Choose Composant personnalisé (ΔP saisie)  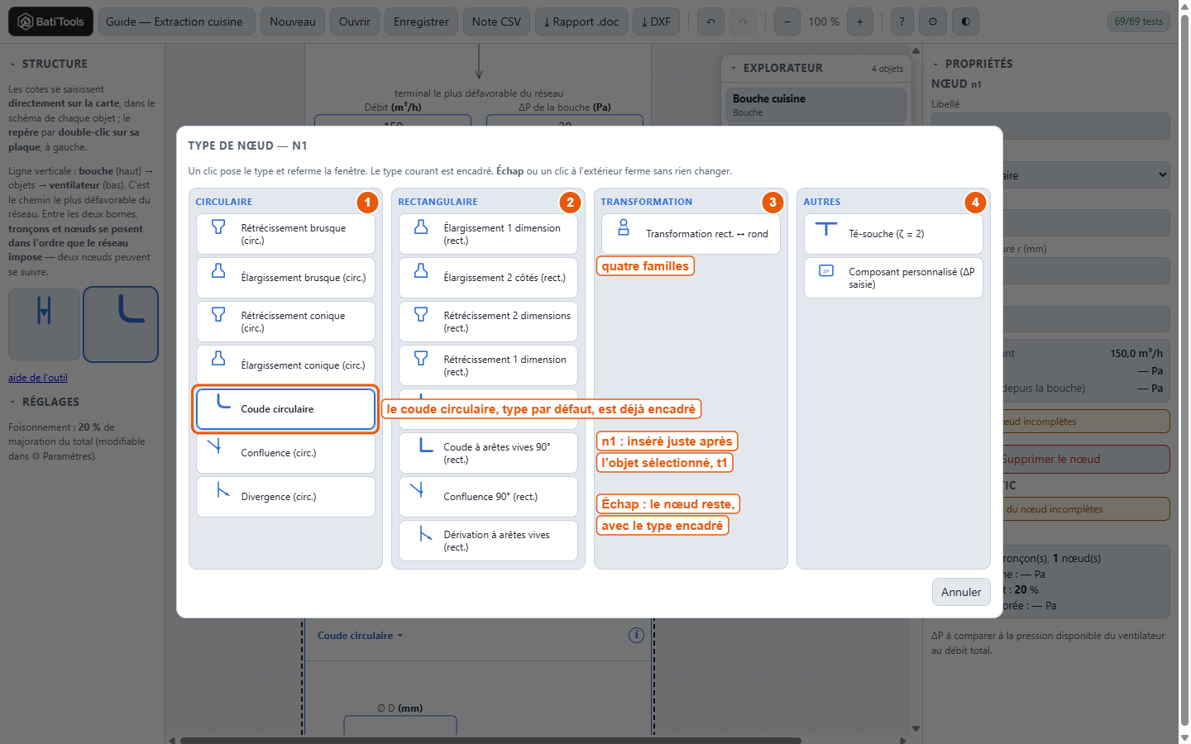coord(893,278)
